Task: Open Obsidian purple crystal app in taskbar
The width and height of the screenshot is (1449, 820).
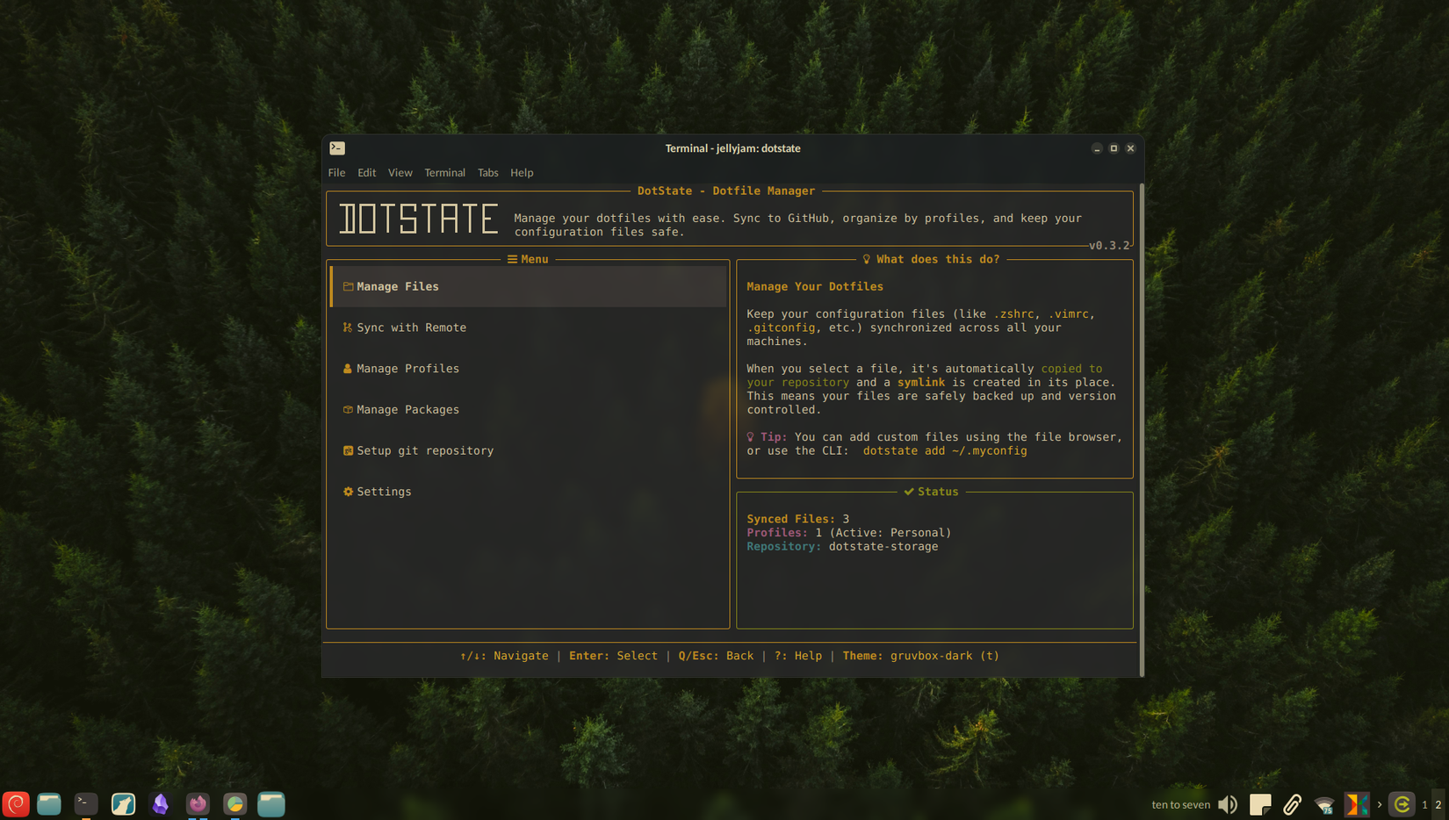Action: pyautogui.click(x=161, y=803)
